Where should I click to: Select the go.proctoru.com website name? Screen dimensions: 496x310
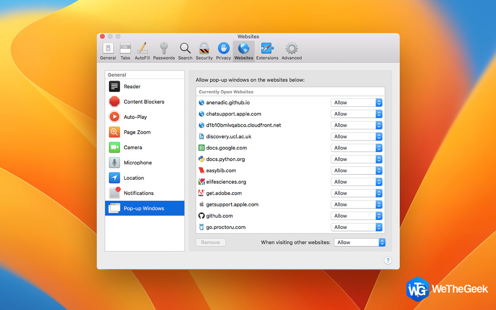pyautogui.click(x=226, y=227)
